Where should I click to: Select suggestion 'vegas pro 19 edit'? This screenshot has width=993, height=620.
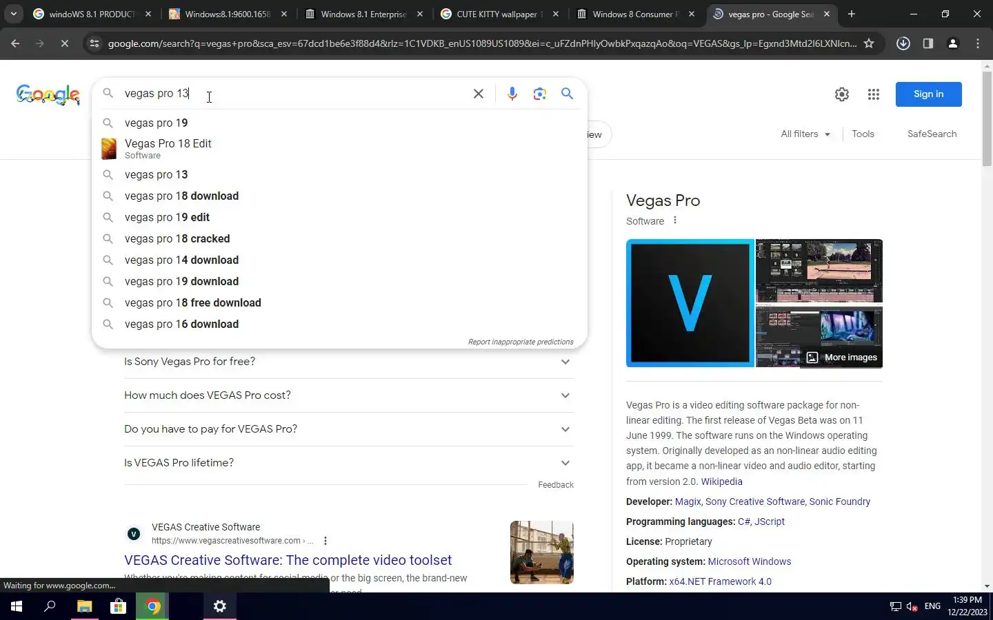pyautogui.click(x=339, y=217)
